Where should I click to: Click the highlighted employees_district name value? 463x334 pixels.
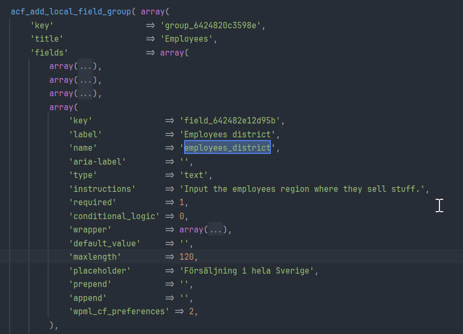(227, 147)
